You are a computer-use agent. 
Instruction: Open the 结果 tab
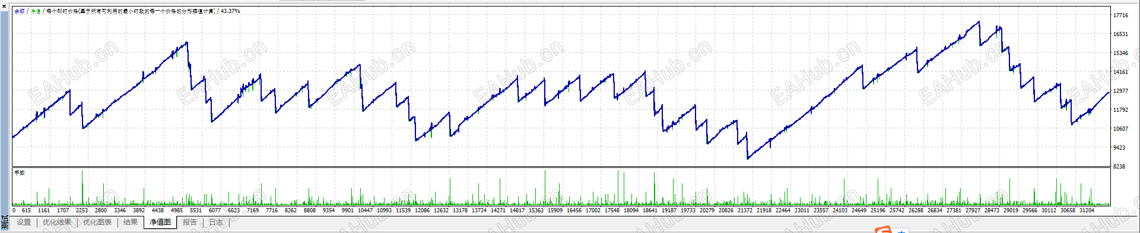(131, 222)
